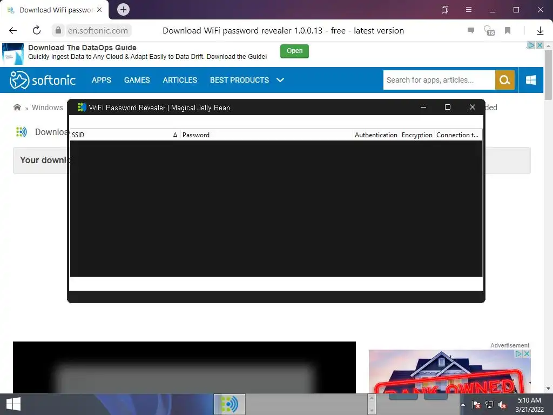Go to Softonic home via breadcrumb icon
This screenshot has width=553, height=415.
17,108
